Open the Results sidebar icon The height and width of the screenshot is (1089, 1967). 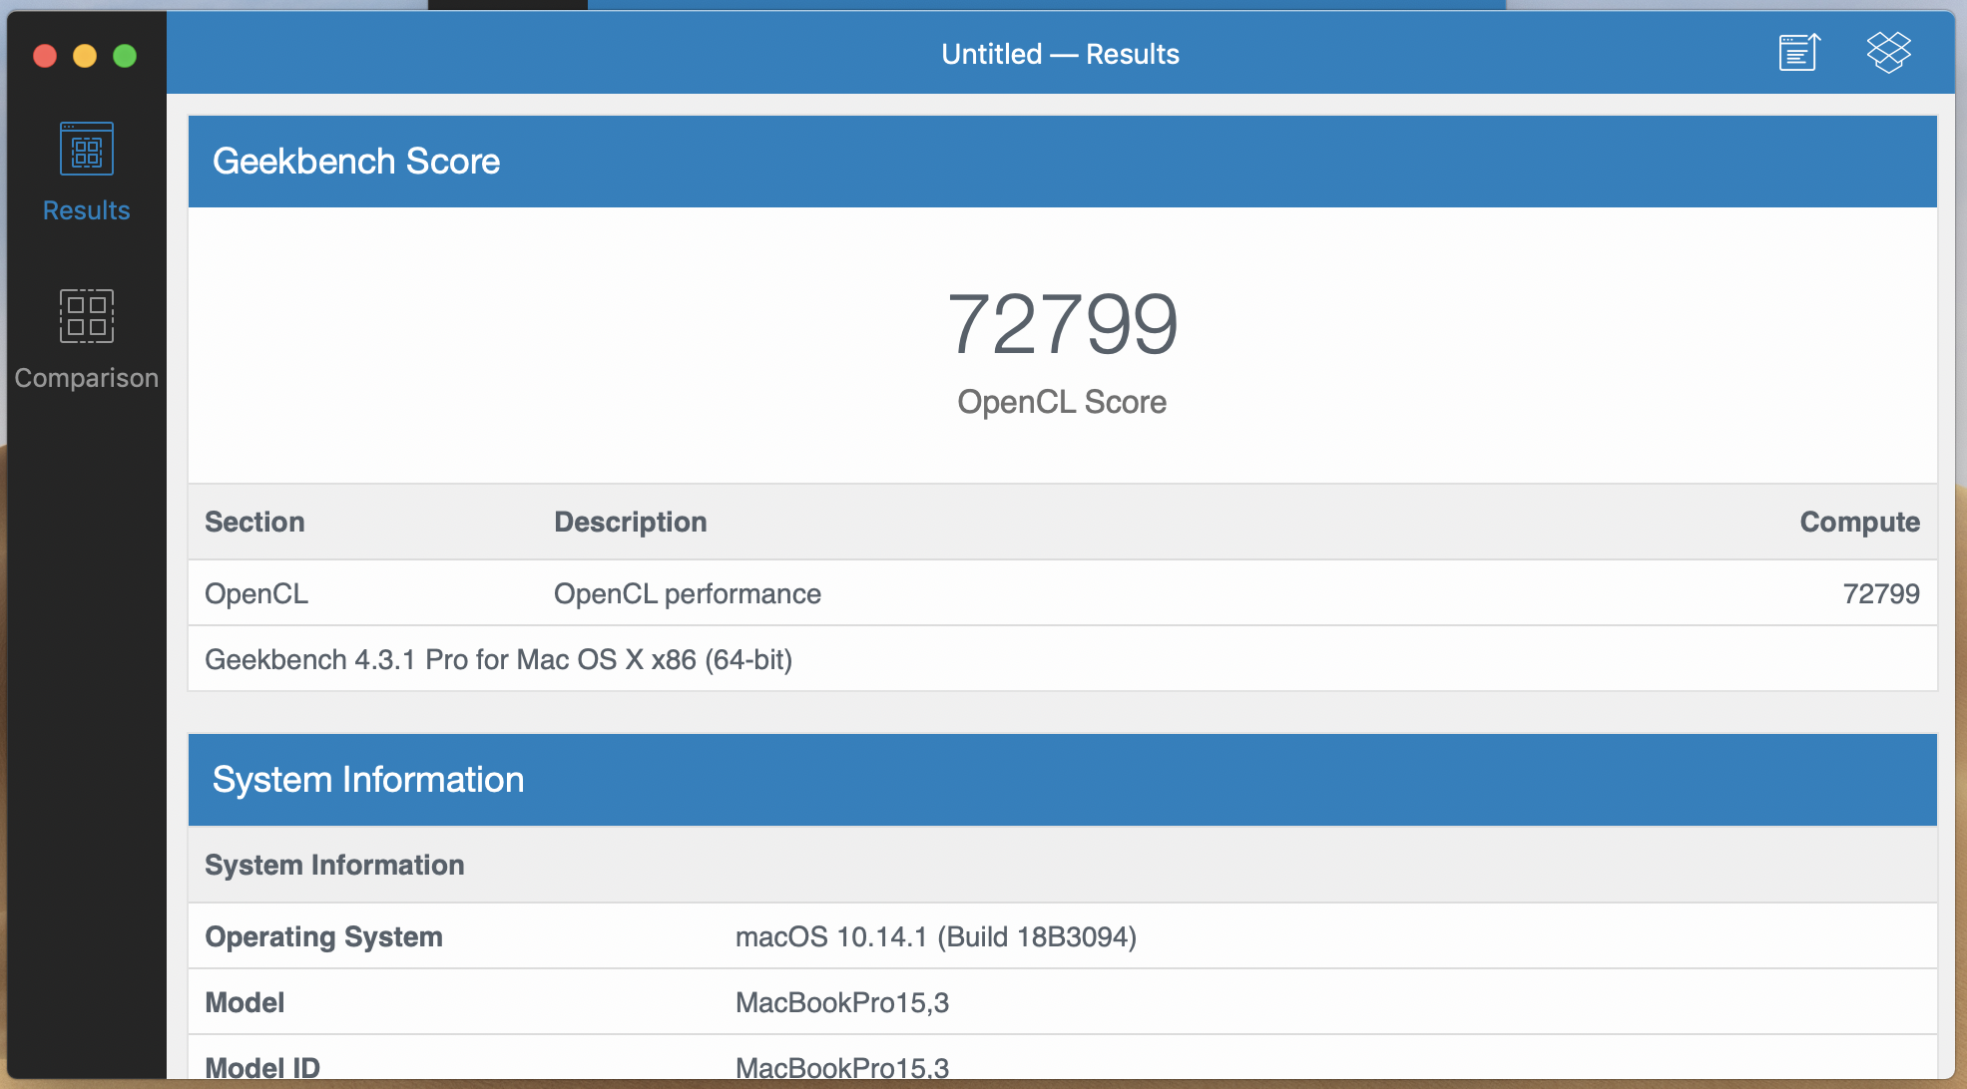pyautogui.click(x=87, y=150)
